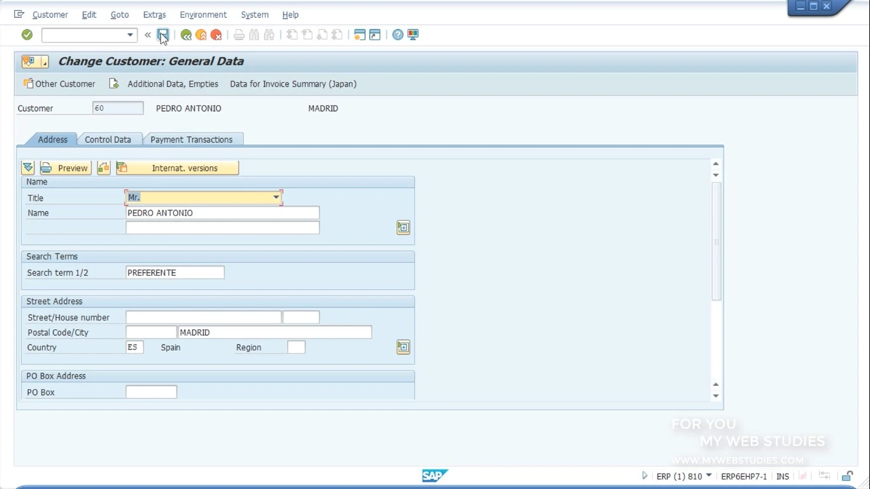Open the Help question mark icon
870x489 pixels.
pos(398,35)
